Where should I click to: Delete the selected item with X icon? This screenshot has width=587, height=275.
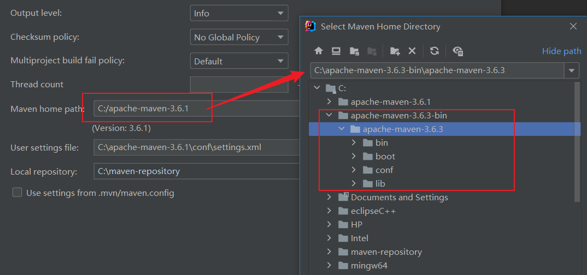click(412, 51)
